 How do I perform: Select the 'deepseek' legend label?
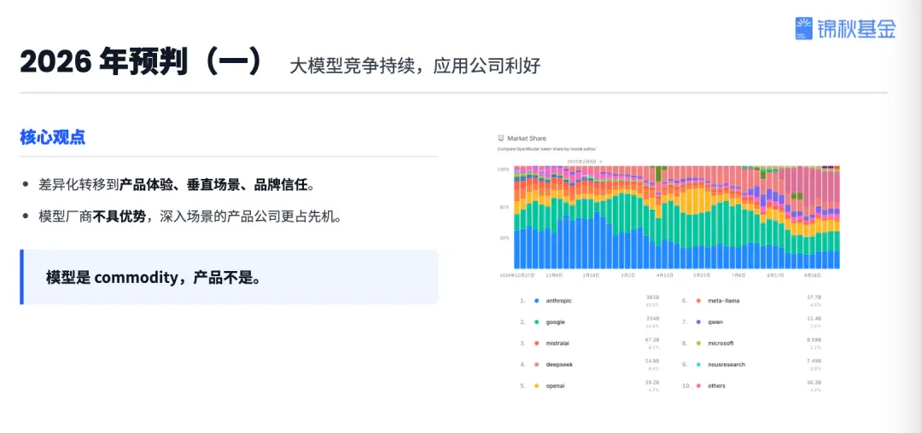coord(559,364)
